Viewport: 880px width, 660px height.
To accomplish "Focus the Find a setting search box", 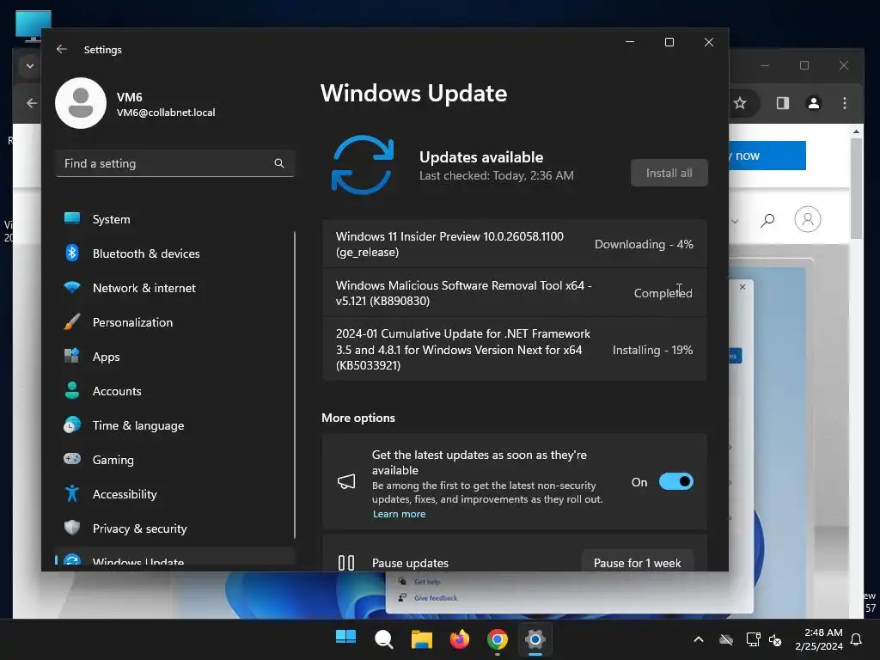I will click(x=175, y=163).
